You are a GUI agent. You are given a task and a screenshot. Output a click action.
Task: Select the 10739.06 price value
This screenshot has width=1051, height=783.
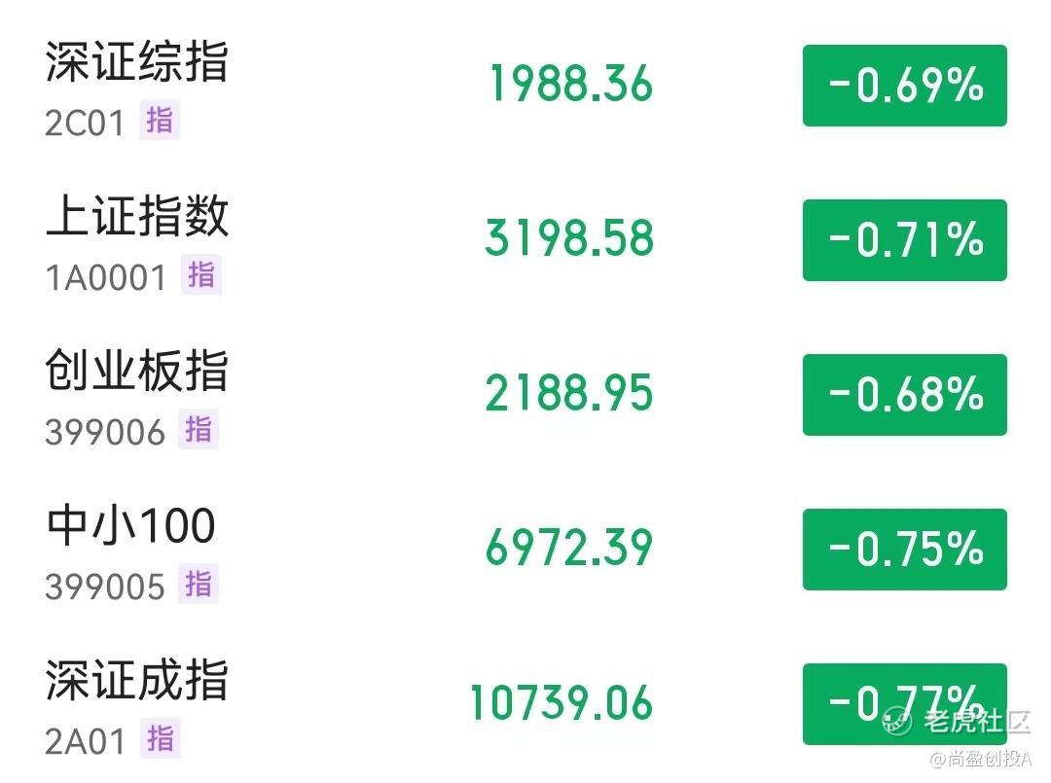[x=562, y=702]
